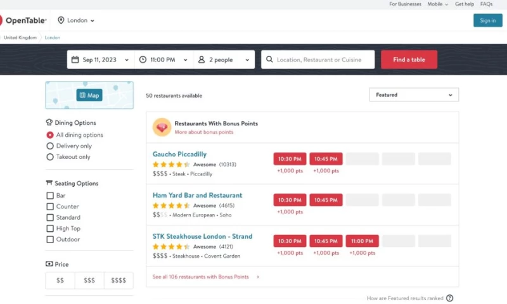Open the Featured sort dropdown

click(414, 95)
